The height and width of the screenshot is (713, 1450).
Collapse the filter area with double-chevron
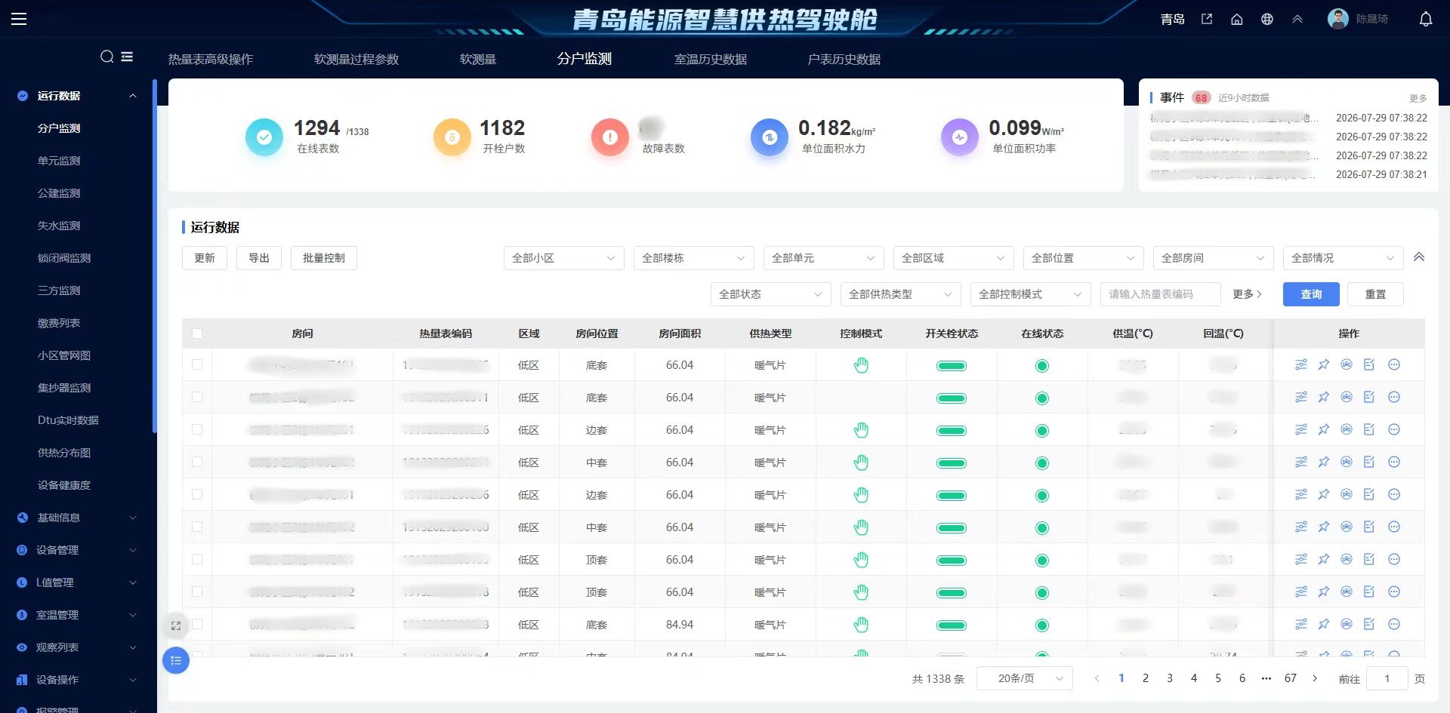1419,257
